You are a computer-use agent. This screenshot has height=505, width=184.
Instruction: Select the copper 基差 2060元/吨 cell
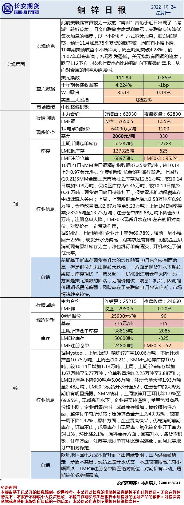pos(123,136)
